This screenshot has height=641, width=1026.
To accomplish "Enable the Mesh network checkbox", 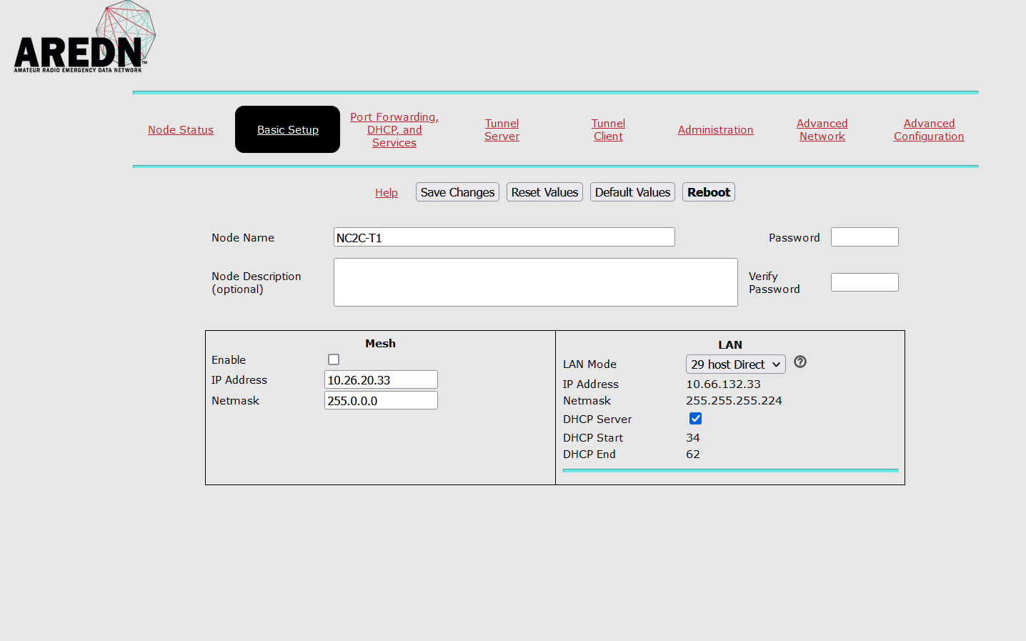I will point(334,359).
